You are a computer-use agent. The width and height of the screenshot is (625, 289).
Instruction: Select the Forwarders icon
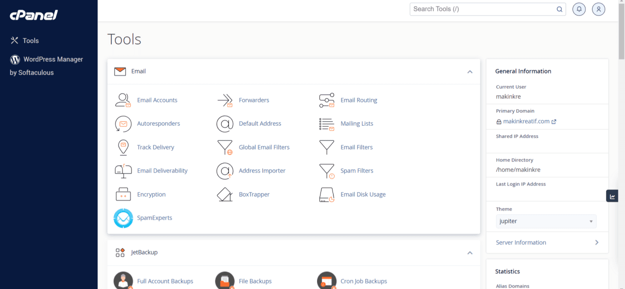[224, 100]
